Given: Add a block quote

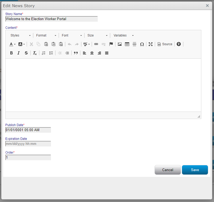Looking at the screenshot, I should point(76,53).
